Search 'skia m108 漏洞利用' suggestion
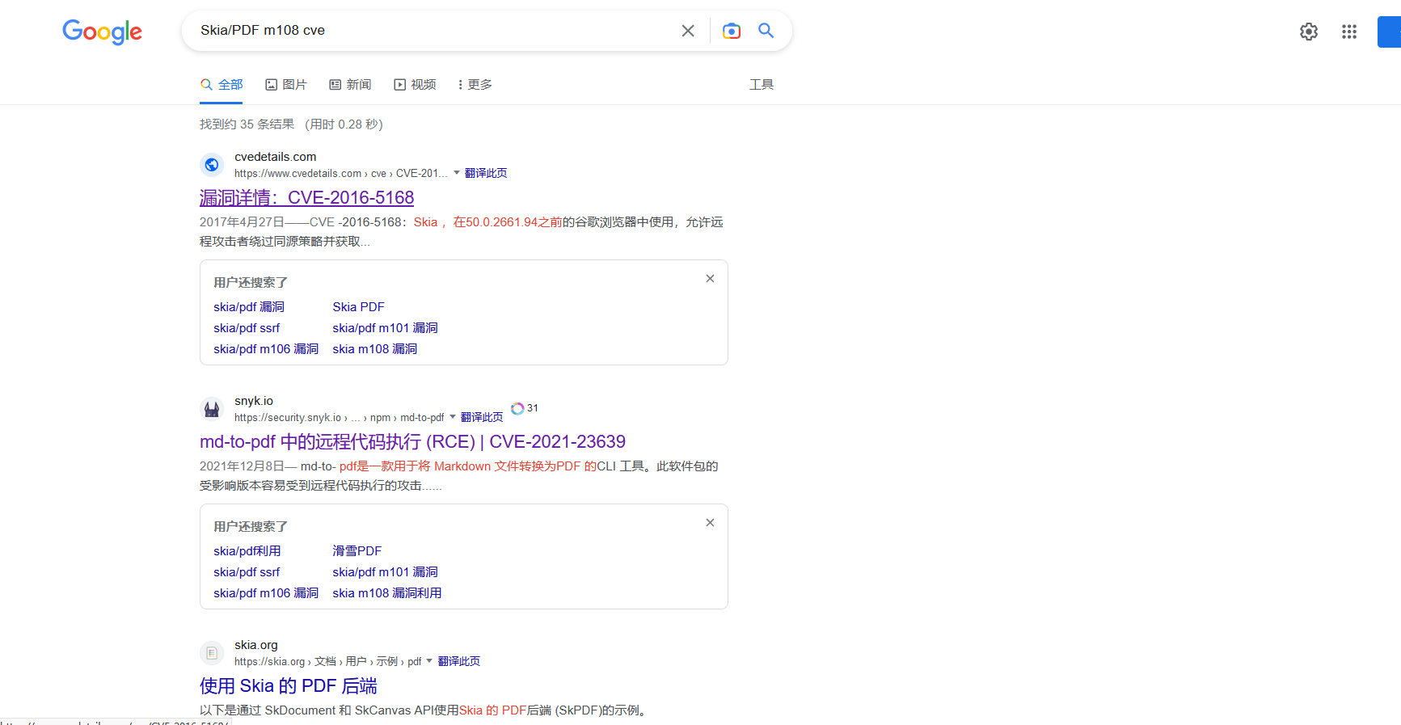The height and width of the screenshot is (725, 1401). [387, 593]
